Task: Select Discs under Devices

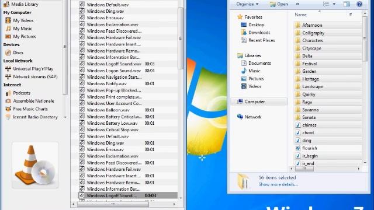Action: coord(14,52)
